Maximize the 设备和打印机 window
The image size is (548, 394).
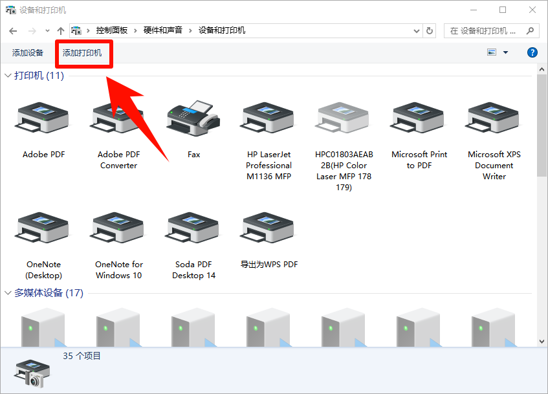[503, 10]
